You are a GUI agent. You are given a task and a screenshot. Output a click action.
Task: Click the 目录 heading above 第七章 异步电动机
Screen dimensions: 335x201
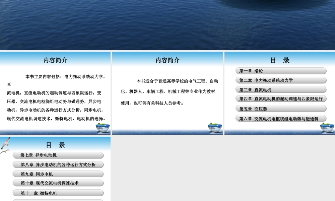pos(56,145)
